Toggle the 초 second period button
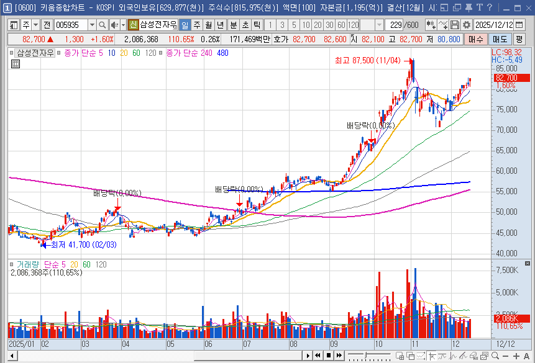 pos(245,25)
